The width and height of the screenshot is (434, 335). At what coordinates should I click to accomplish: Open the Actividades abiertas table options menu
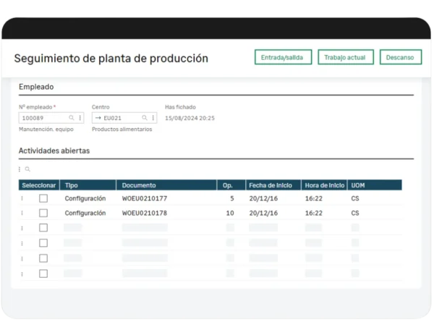tap(20, 169)
